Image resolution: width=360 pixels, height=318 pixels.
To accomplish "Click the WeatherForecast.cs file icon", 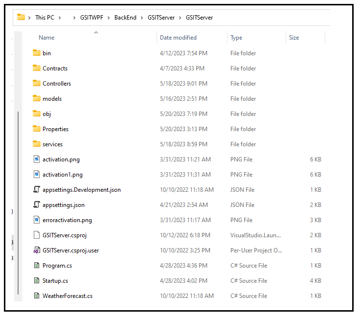I will tap(37, 295).
